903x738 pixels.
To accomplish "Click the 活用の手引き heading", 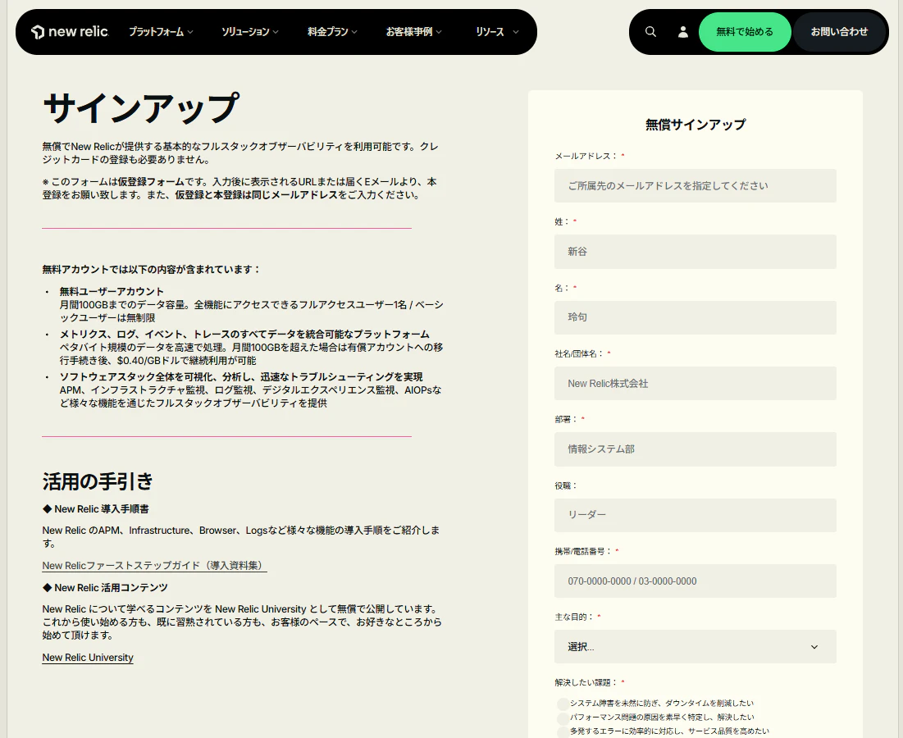I will coord(98,481).
